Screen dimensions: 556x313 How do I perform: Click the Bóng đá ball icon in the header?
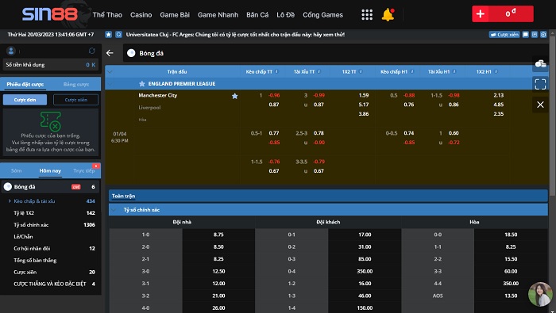click(x=131, y=53)
